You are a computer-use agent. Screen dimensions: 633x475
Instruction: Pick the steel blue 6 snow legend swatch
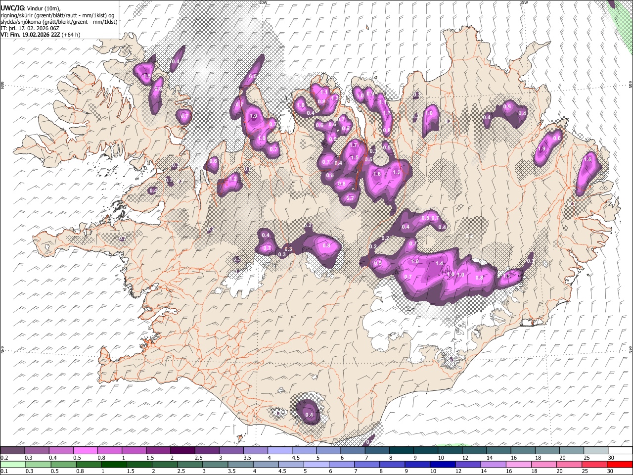(x=353, y=451)
